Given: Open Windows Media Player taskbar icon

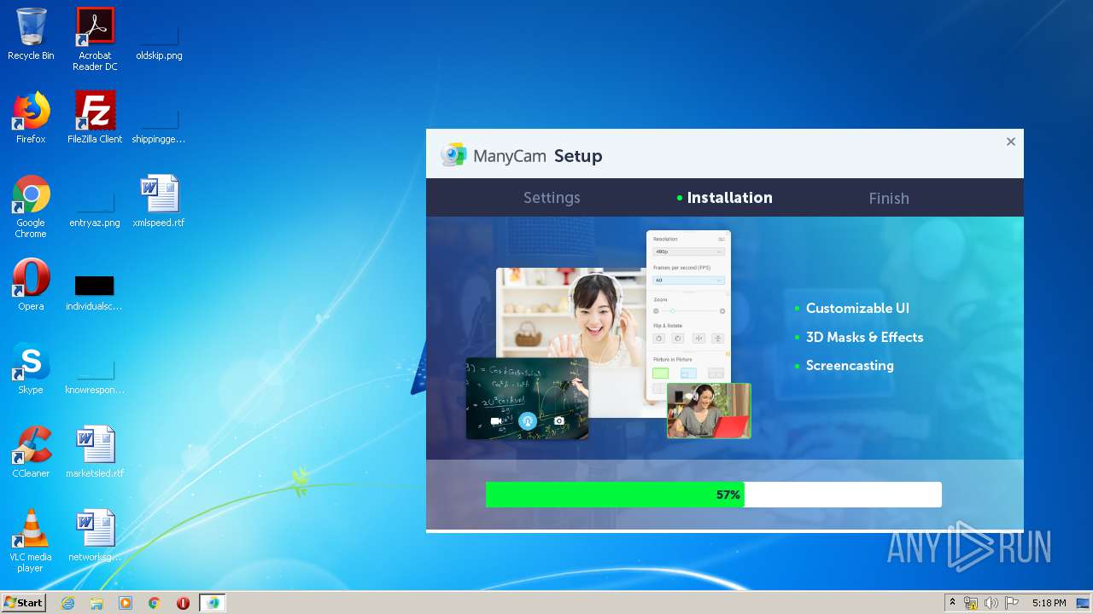Looking at the screenshot, I should click(126, 603).
